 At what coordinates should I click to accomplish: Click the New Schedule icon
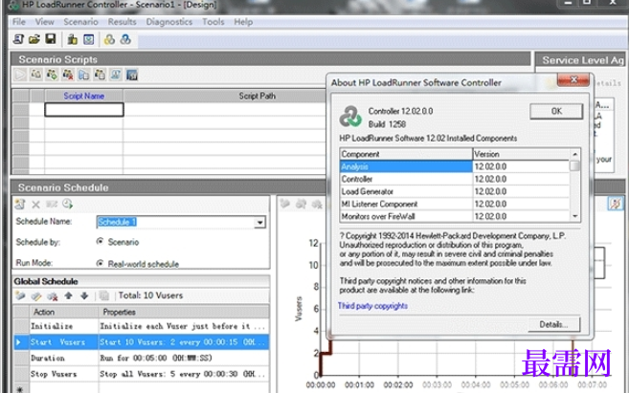click(20, 205)
